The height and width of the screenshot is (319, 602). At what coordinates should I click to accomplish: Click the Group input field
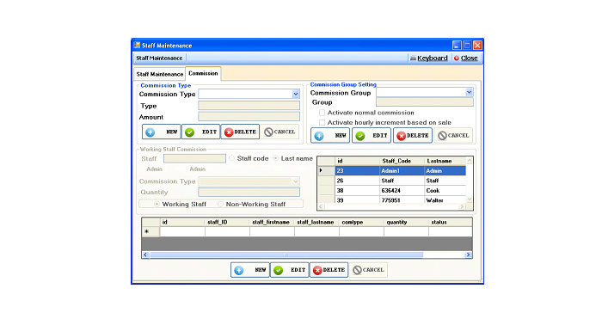pos(424,102)
